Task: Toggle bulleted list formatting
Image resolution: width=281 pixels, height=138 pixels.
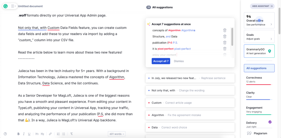Action: [63, 134]
